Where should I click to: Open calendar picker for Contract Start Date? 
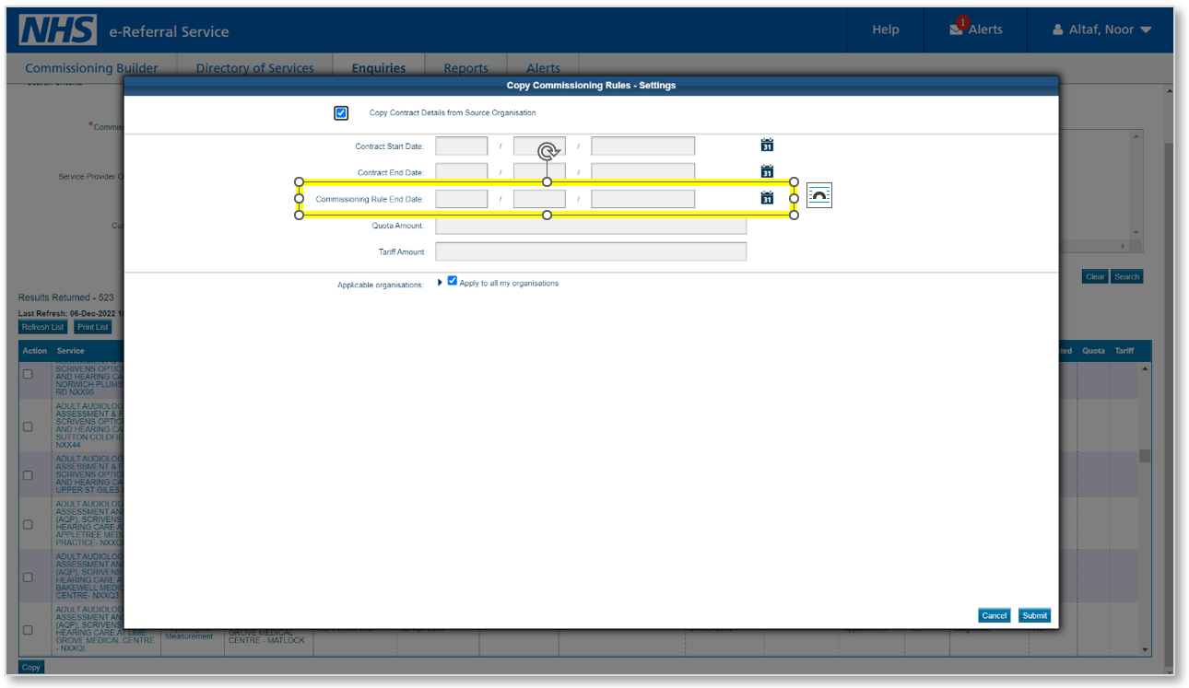click(767, 146)
